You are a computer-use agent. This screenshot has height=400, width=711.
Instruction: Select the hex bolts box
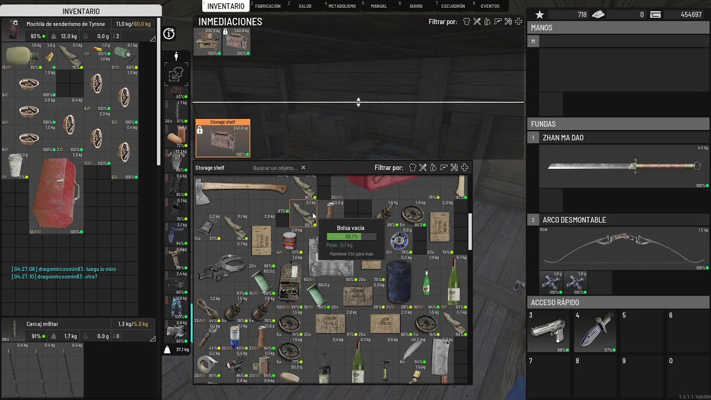point(385,323)
